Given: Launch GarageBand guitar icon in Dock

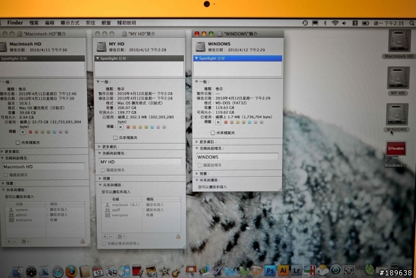Looking at the screenshot, I should pos(177,271).
